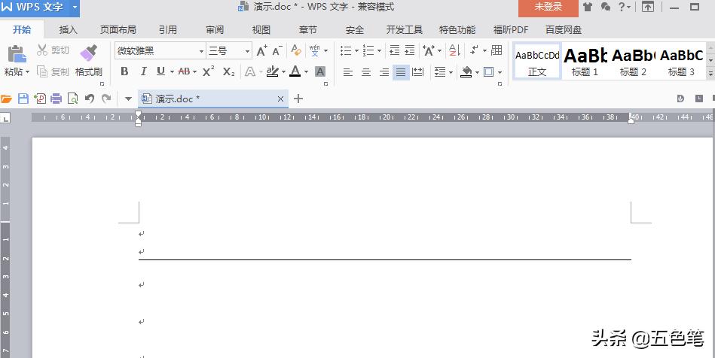Clear formatting with eraser icon
This screenshot has width=715, height=358.
tap(296, 50)
